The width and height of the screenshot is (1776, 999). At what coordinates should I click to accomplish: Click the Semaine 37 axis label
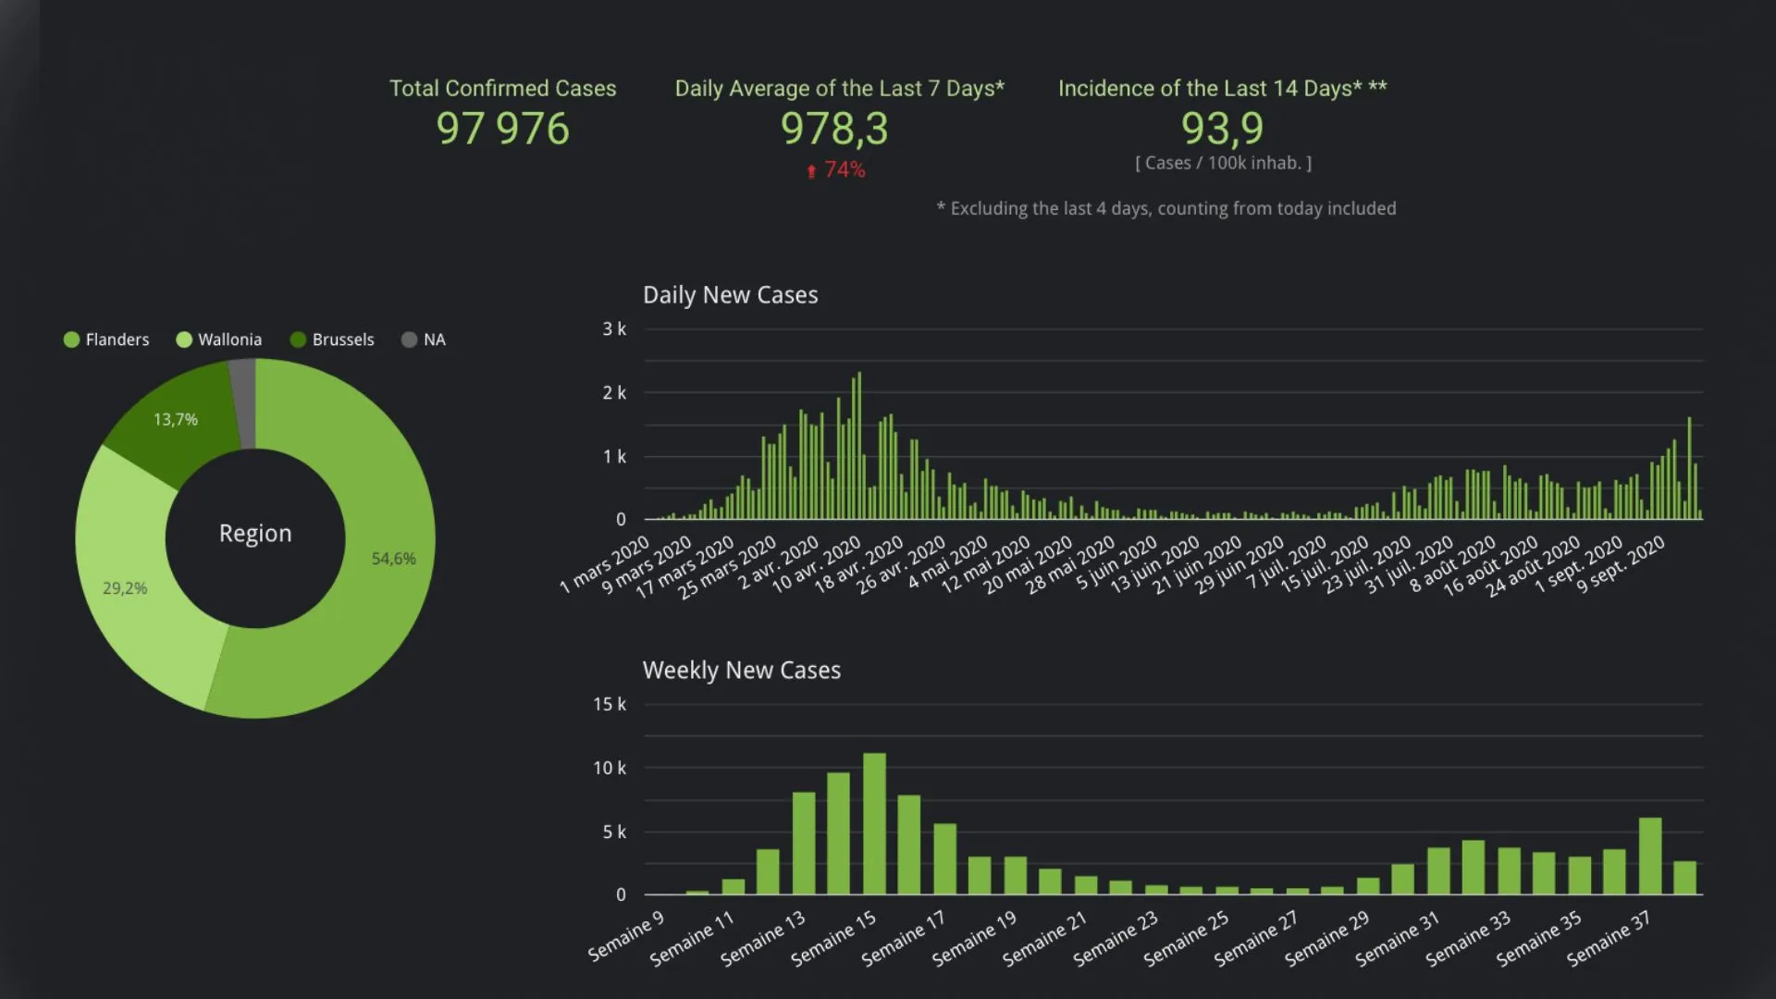pos(1608,938)
